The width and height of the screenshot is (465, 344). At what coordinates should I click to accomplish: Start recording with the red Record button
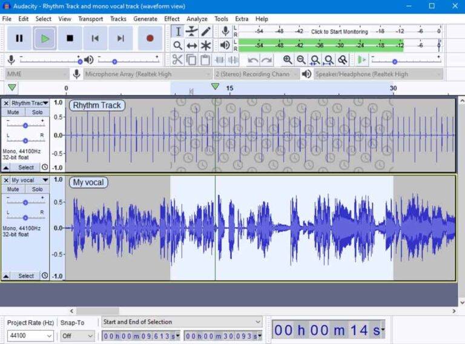pyautogui.click(x=150, y=38)
